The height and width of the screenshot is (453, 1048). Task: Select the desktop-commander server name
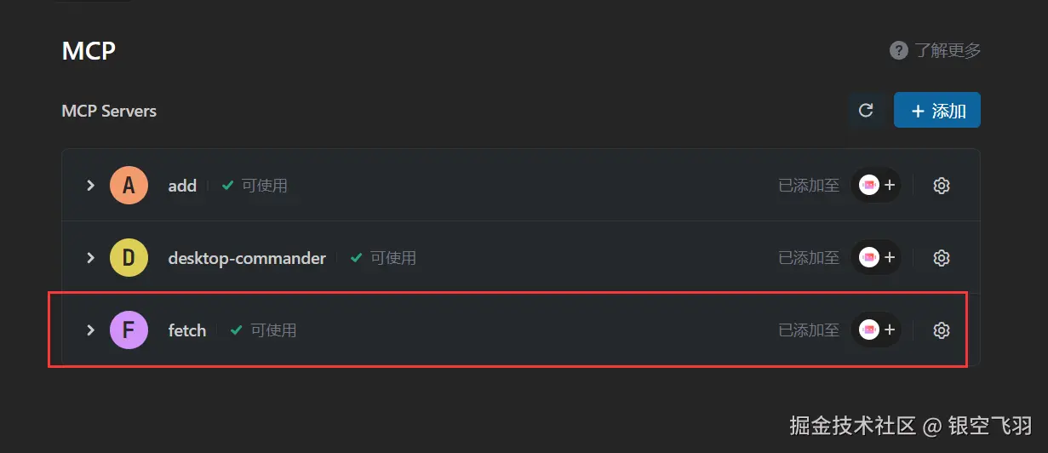247,257
